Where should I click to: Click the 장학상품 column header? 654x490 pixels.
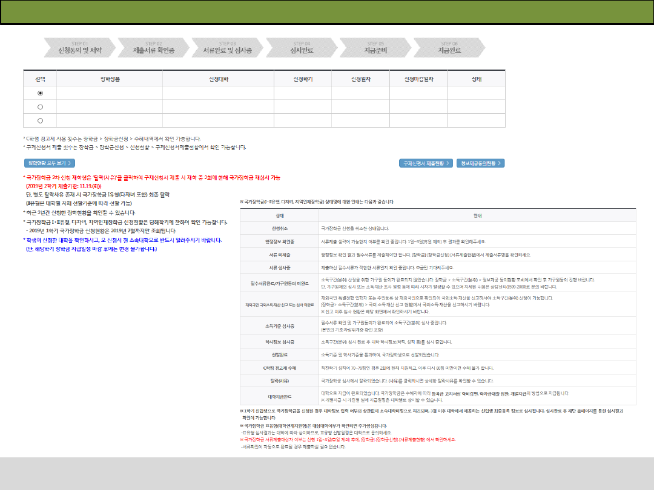click(x=109, y=79)
